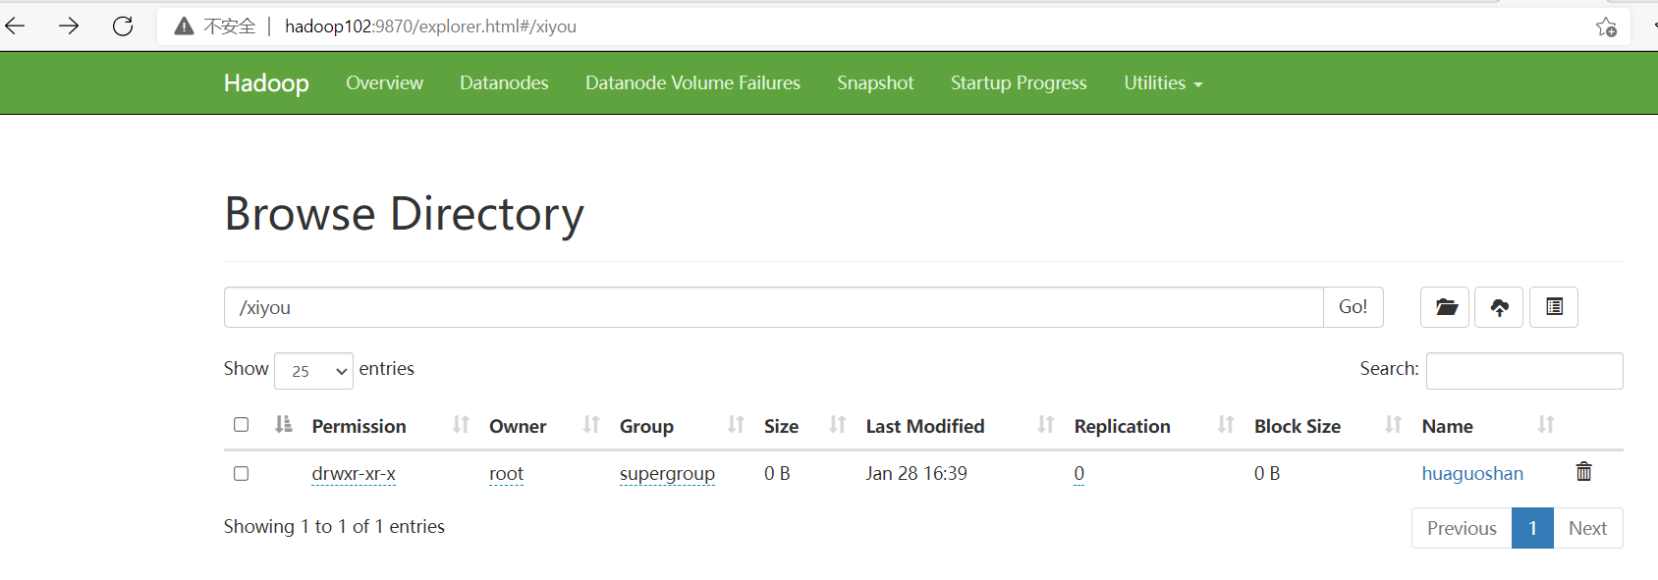Open the Utilities dropdown menu

pos(1163,83)
